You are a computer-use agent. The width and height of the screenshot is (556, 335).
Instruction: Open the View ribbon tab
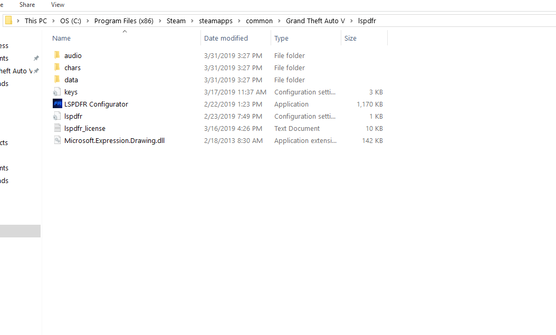[x=57, y=5]
